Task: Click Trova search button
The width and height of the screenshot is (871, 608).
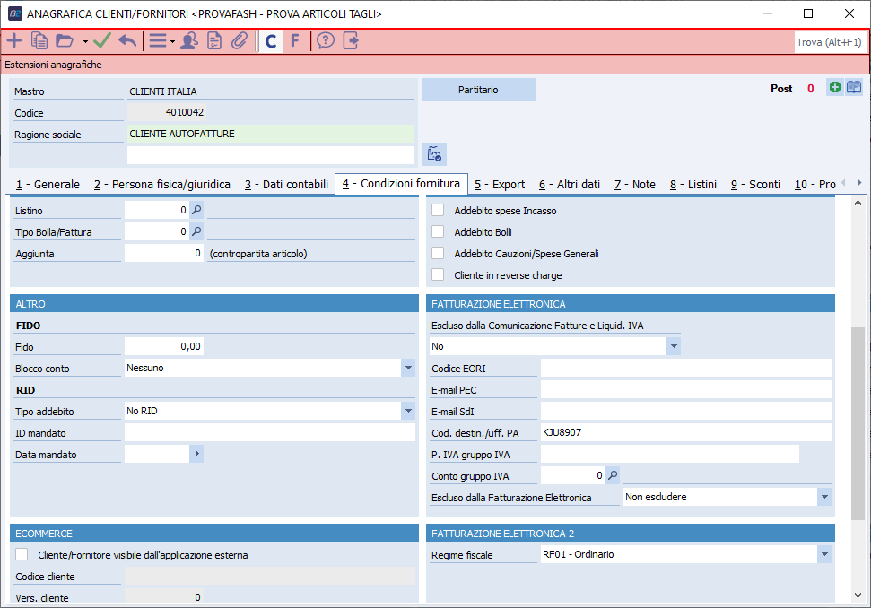Action: tap(829, 42)
